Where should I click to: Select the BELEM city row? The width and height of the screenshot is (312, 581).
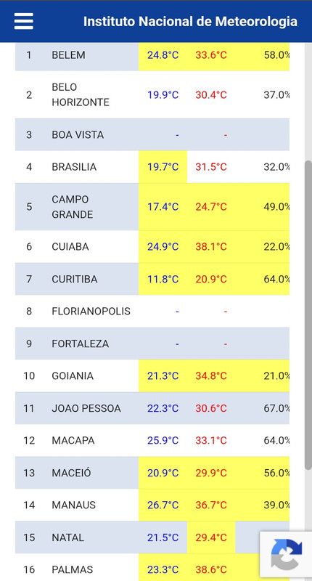[152, 55]
